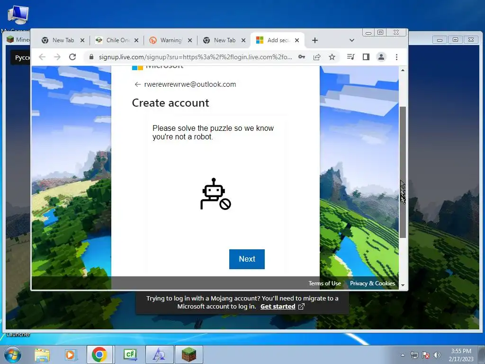Toggle the Chrome side panel icon
This screenshot has width=485, height=364.
point(366,57)
